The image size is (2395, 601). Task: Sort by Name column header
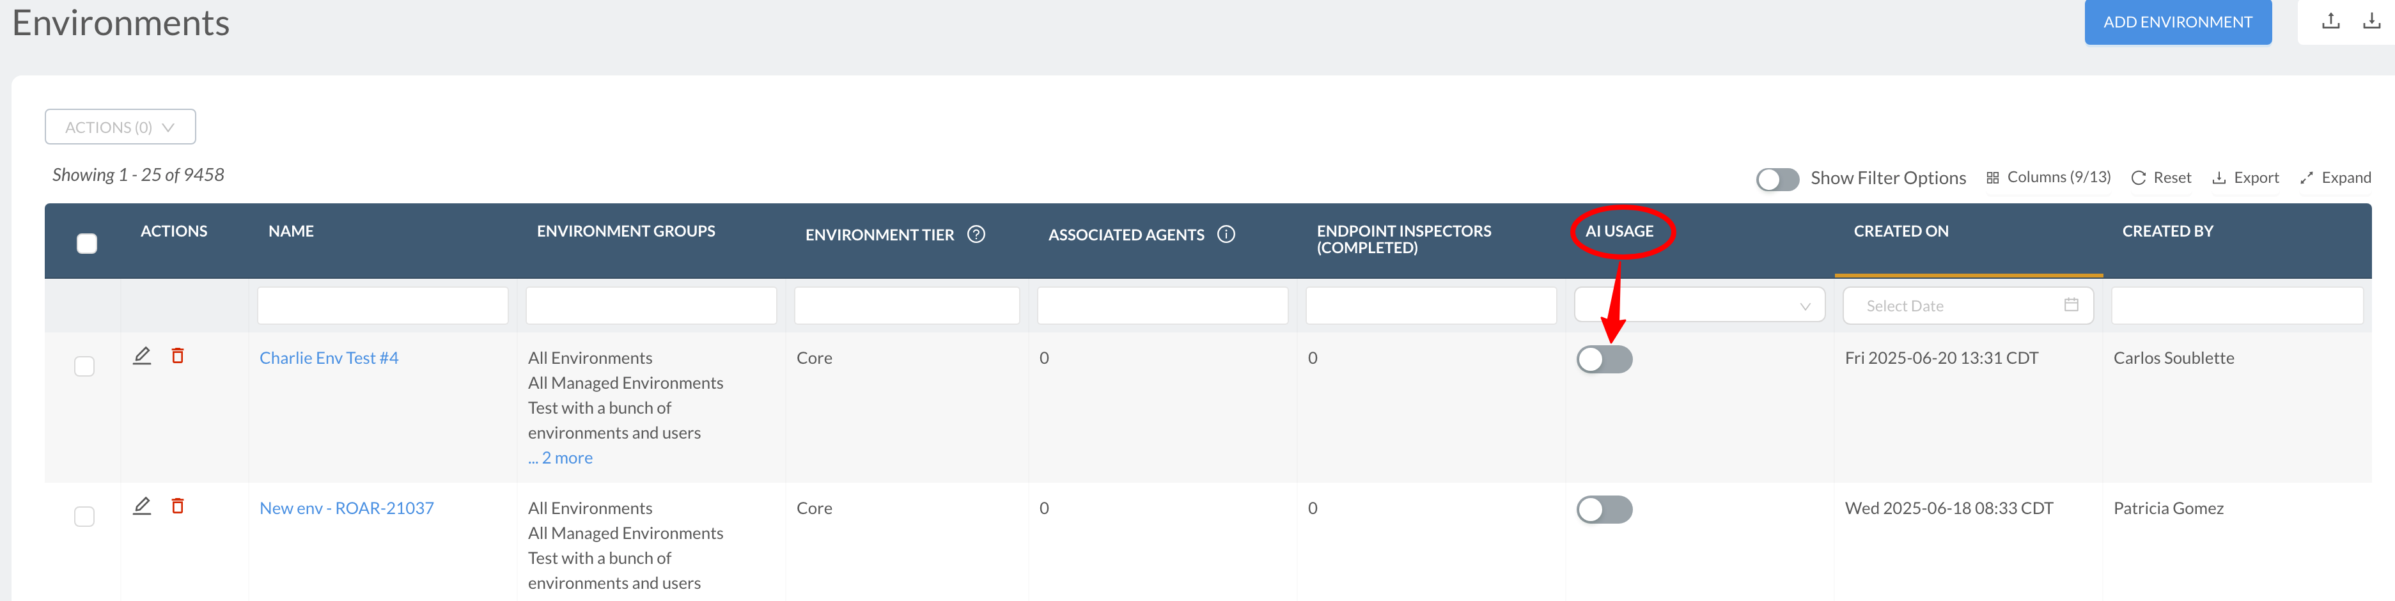click(291, 231)
